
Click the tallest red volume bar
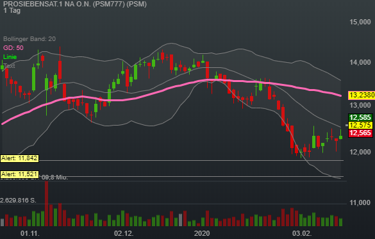[x=46, y=204]
